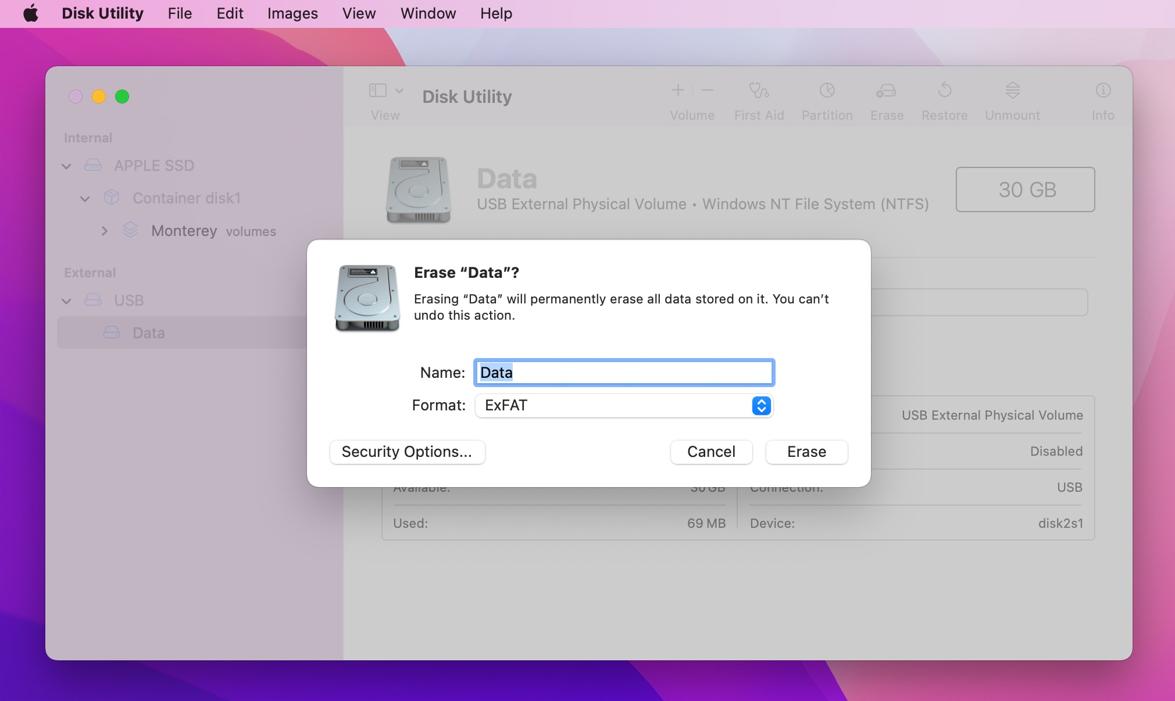
Task: Open the Apple menu
Action: coord(31,13)
